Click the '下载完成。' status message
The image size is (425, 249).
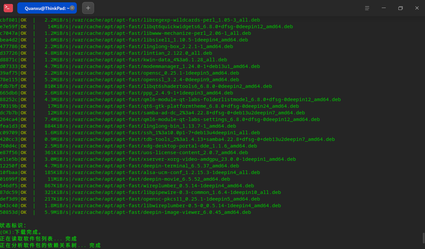(29, 232)
